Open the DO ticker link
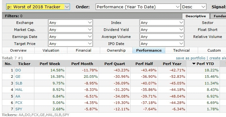The height and width of the screenshot is (117, 226). click(x=18, y=70)
